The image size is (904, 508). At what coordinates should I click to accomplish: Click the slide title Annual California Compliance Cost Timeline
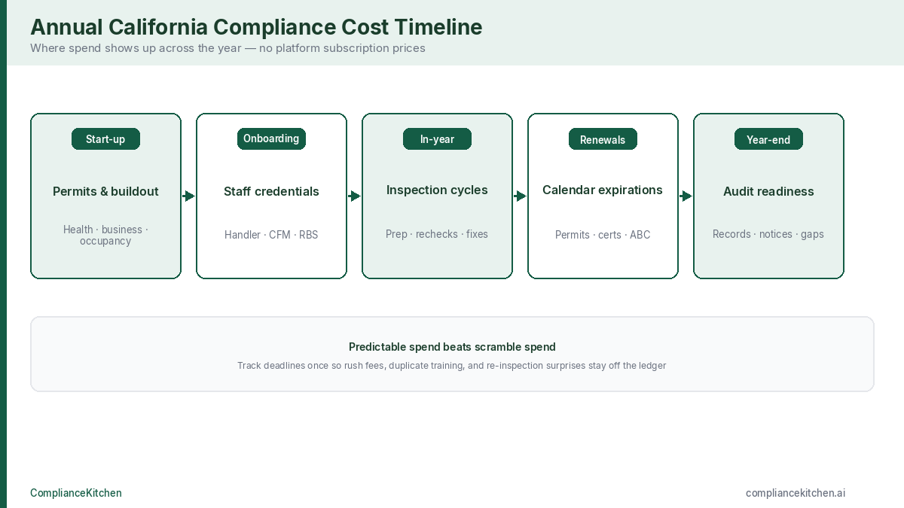(x=256, y=27)
